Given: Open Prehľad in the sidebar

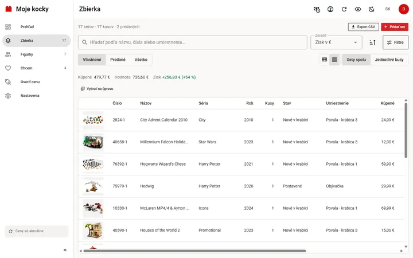Looking at the screenshot, I should (36, 27).
